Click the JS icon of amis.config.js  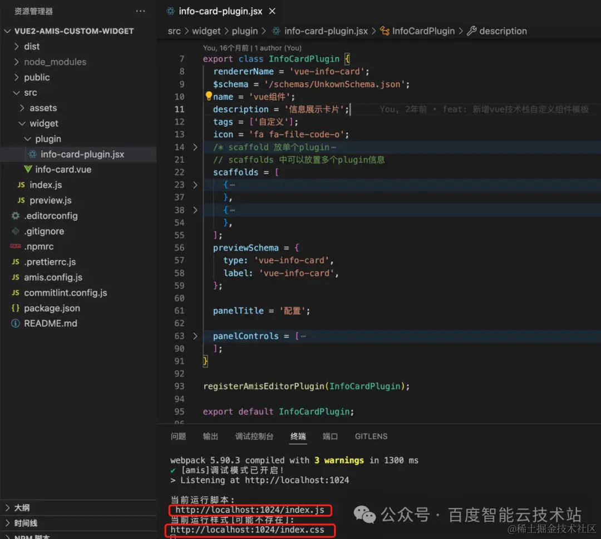coord(16,277)
